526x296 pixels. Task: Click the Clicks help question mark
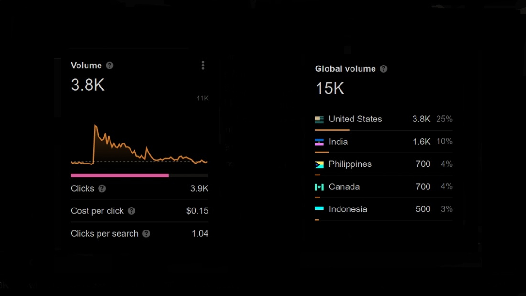pos(102,188)
